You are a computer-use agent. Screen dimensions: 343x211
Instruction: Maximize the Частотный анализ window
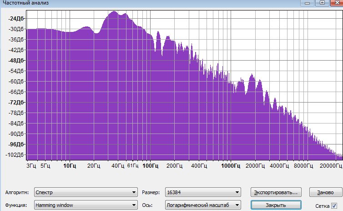point(322,3)
